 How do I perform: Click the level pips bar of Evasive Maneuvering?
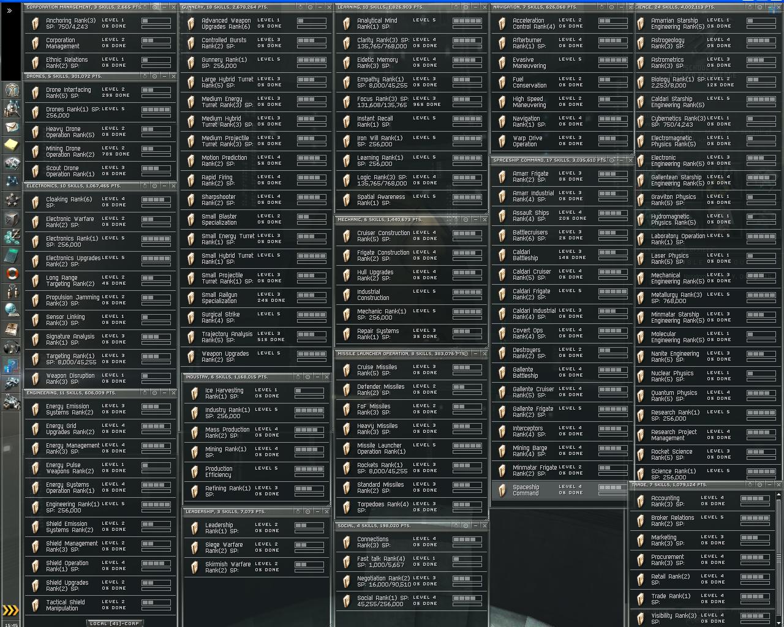pos(613,60)
